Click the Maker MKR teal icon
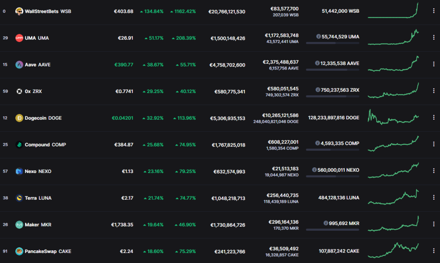Viewport: 440px width, 263px height. 19,225
